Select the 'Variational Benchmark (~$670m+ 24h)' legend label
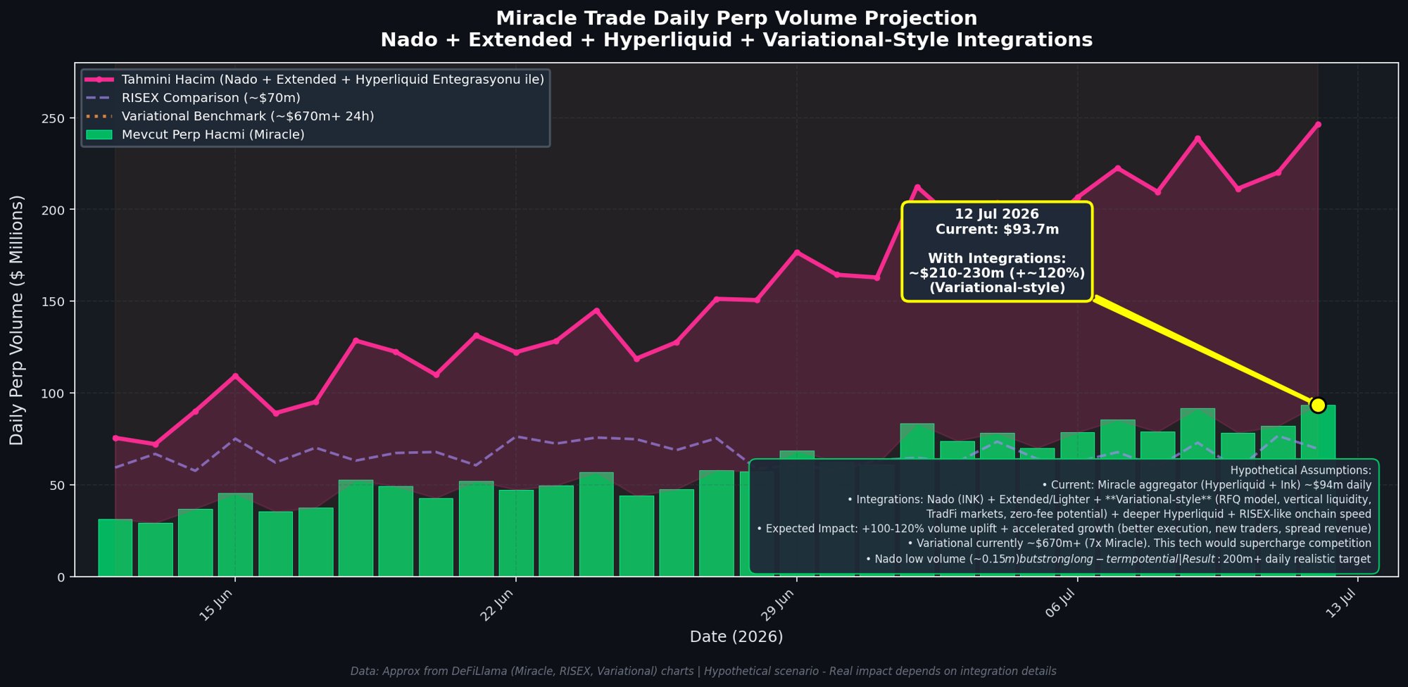The height and width of the screenshot is (687, 1408). [x=248, y=116]
